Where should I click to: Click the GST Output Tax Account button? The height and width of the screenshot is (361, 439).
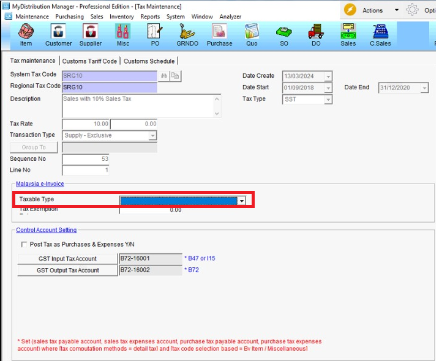pyautogui.click(x=67, y=270)
